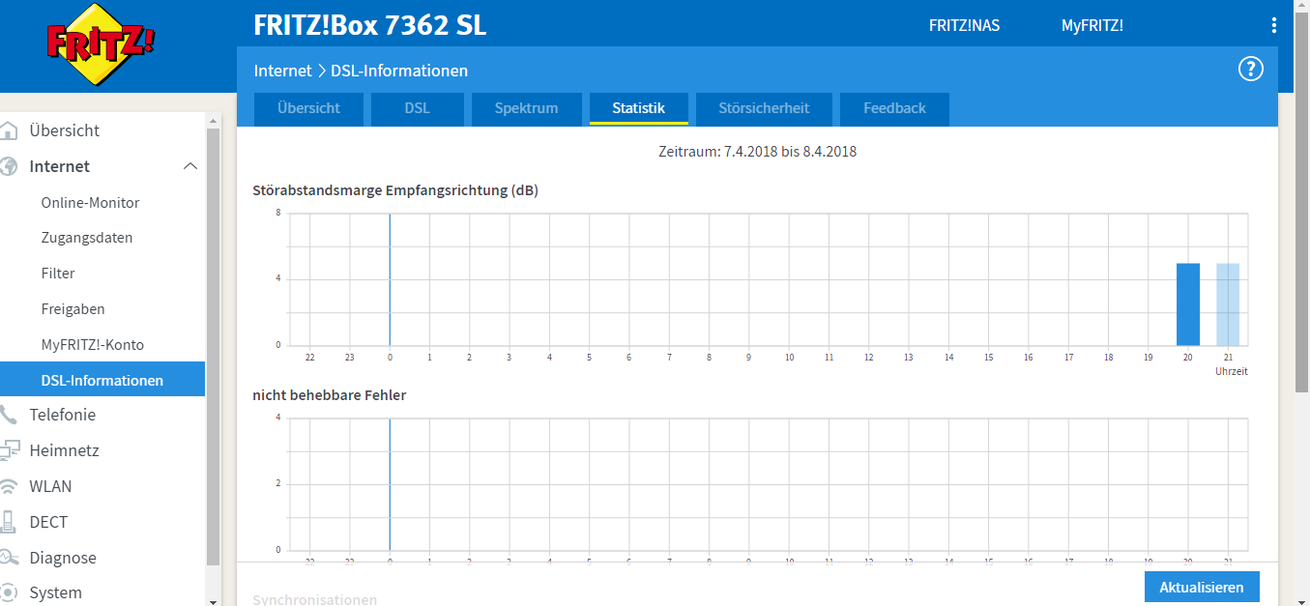Click the Telefonie phone icon
Screen dimensions: 1310x606
9,415
